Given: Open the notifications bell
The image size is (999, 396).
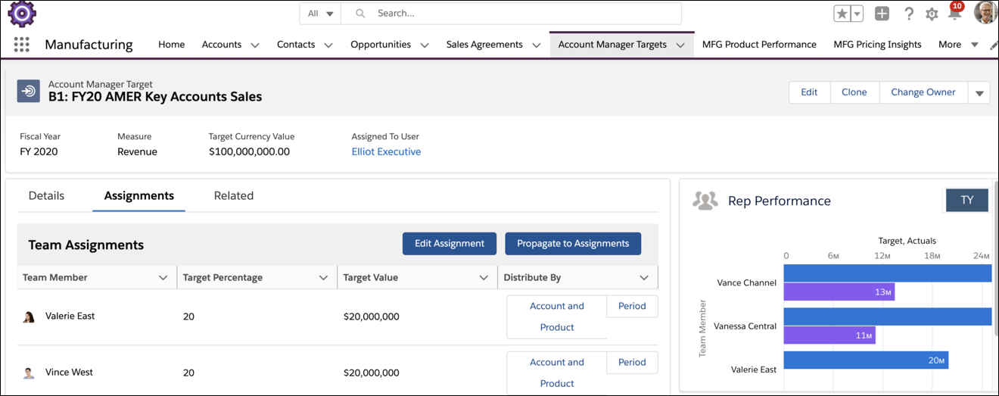Looking at the screenshot, I should pos(955,13).
